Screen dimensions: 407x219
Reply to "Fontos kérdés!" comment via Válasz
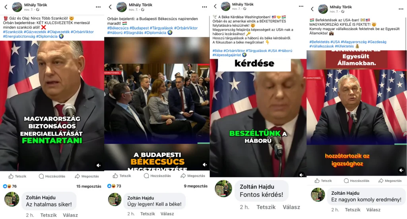coord(291,207)
